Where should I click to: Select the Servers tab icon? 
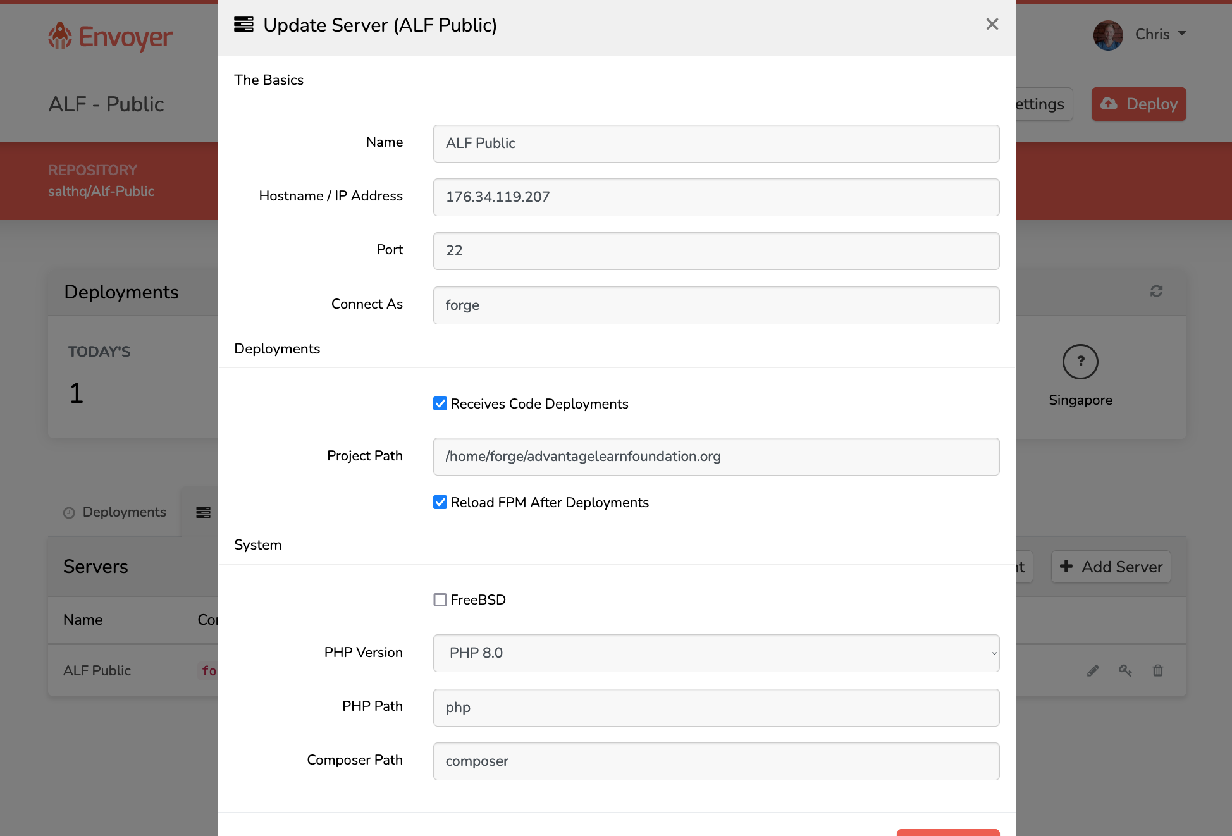click(x=203, y=512)
